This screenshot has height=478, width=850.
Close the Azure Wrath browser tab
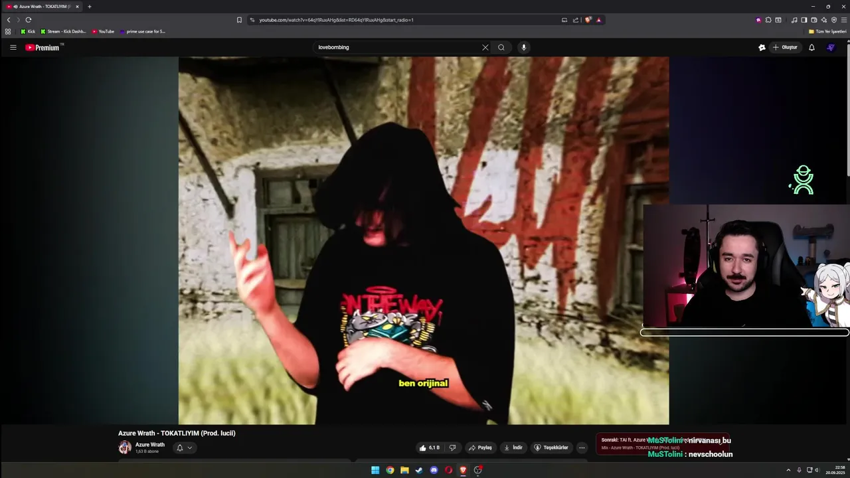point(77,7)
